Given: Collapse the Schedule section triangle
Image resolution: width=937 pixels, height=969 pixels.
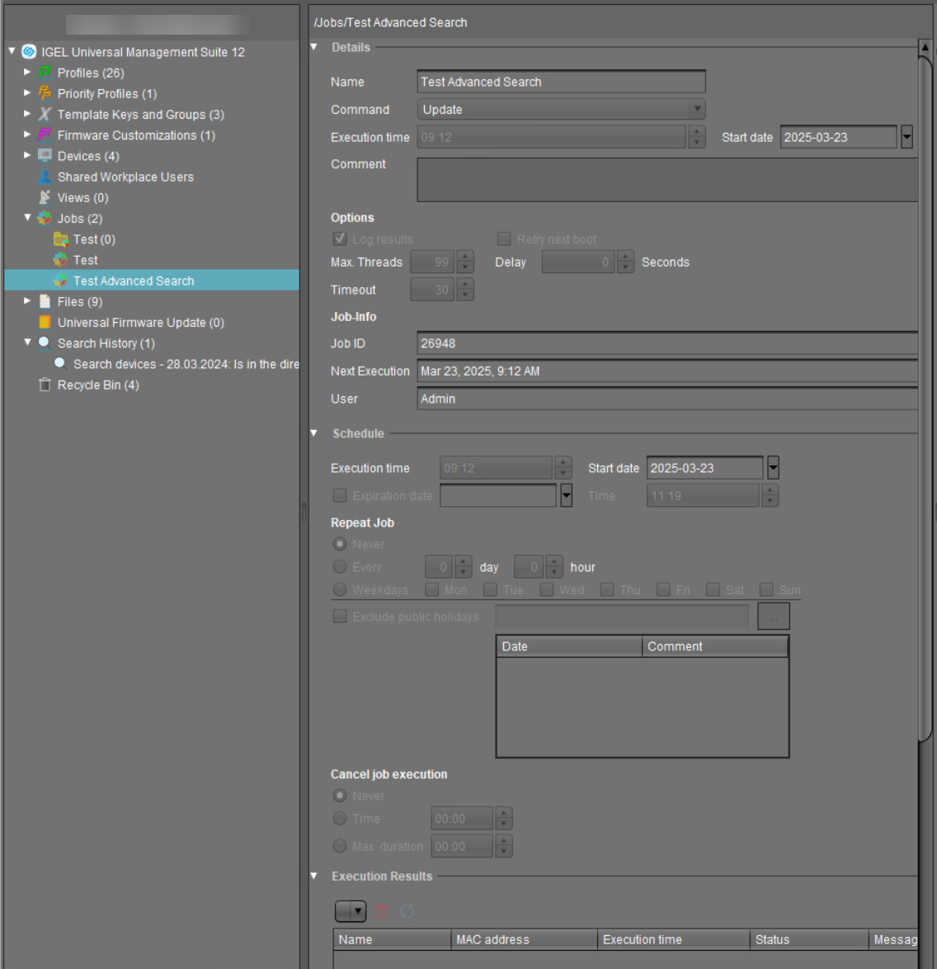Looking at the screenshot, I should (313, 433).
